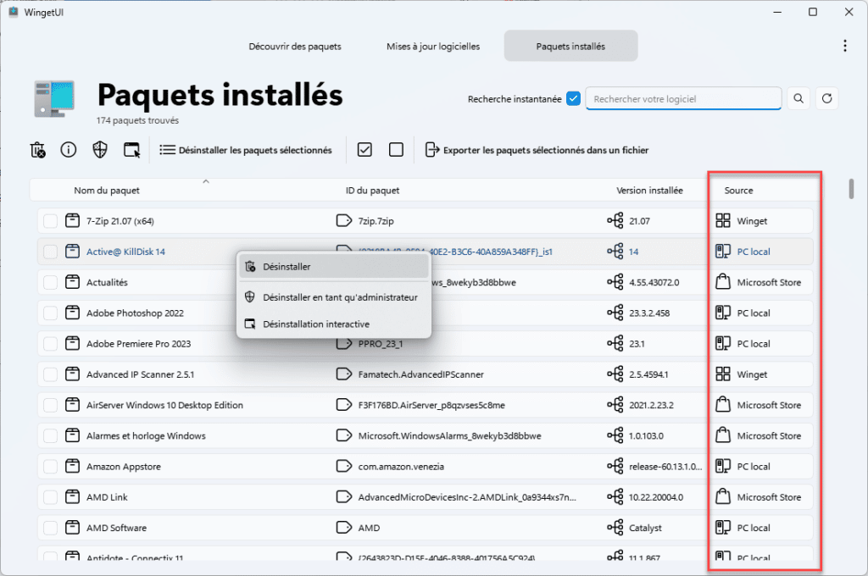868x576 pixels.
Task: Tick the checkbox for 7-Zip 21.07 (x64)
Action: coord(50,221)
